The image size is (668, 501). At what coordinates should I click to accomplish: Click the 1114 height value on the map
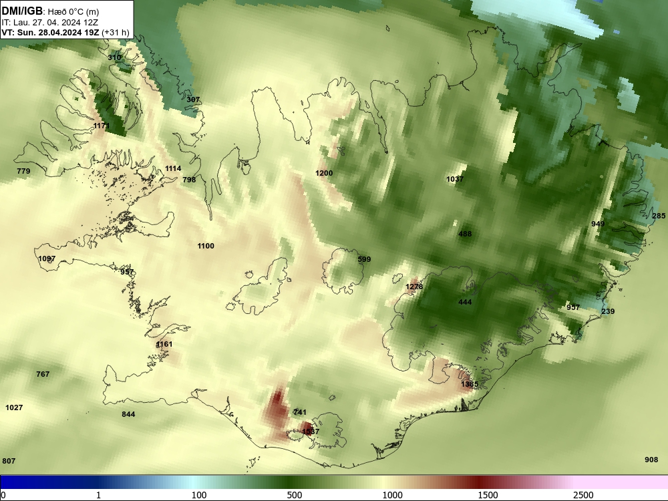click(173, 169)
